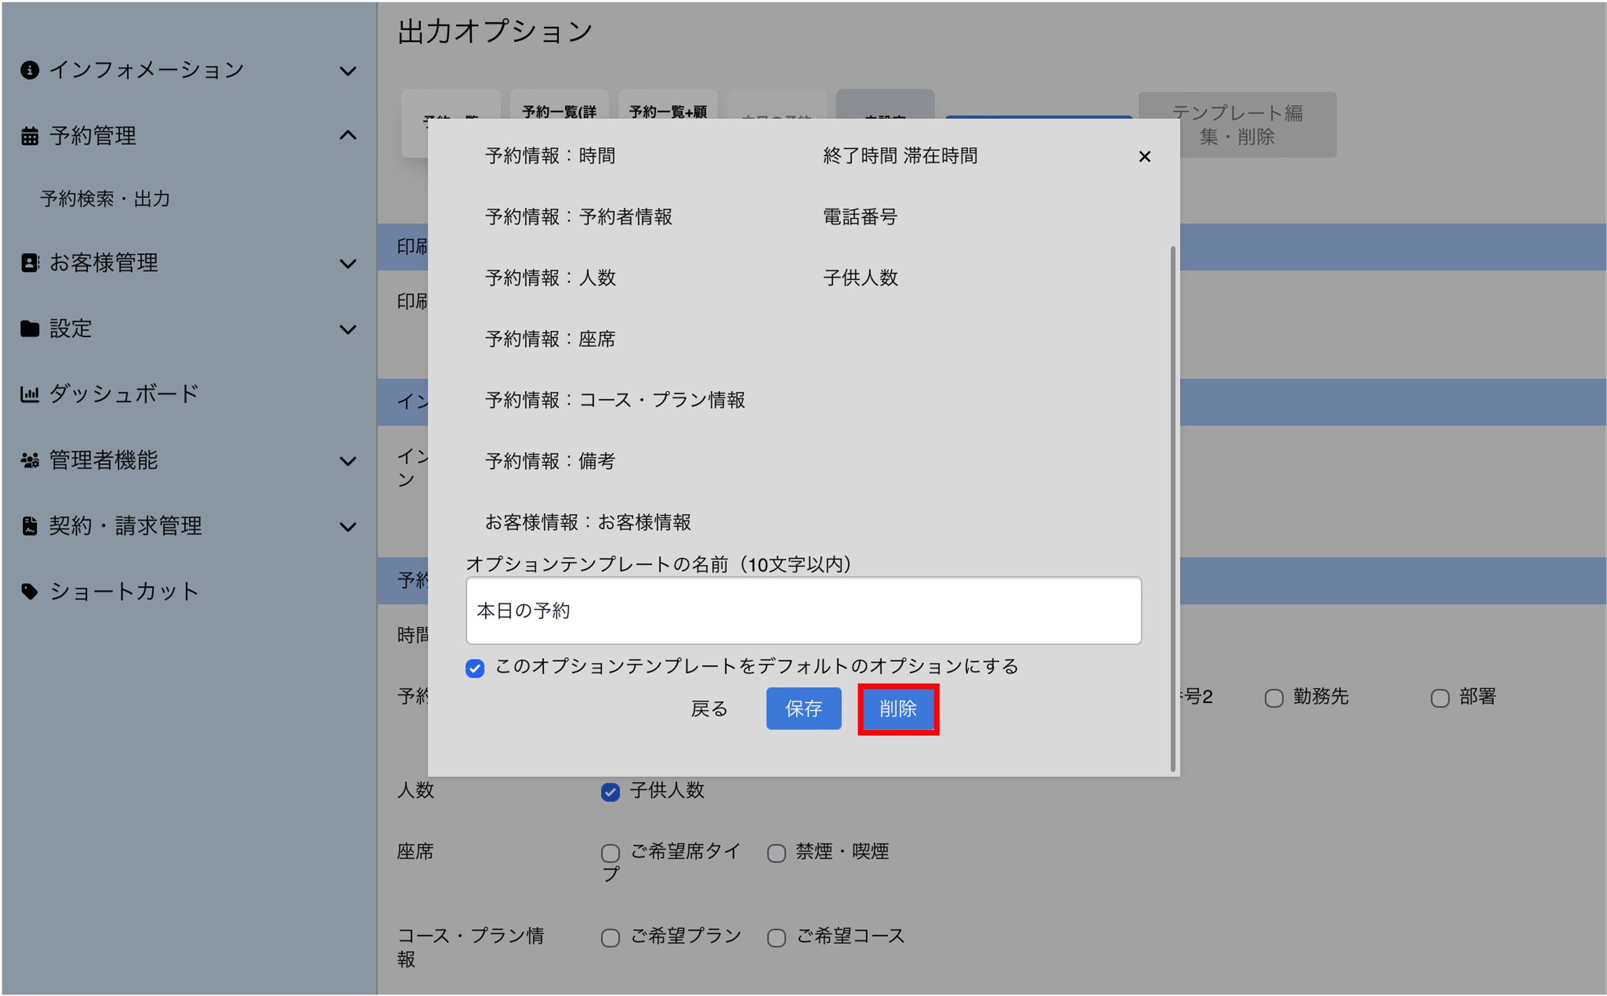
Task: Click the ダッシュボード chart icon
Action: click(x=30, y=394)
